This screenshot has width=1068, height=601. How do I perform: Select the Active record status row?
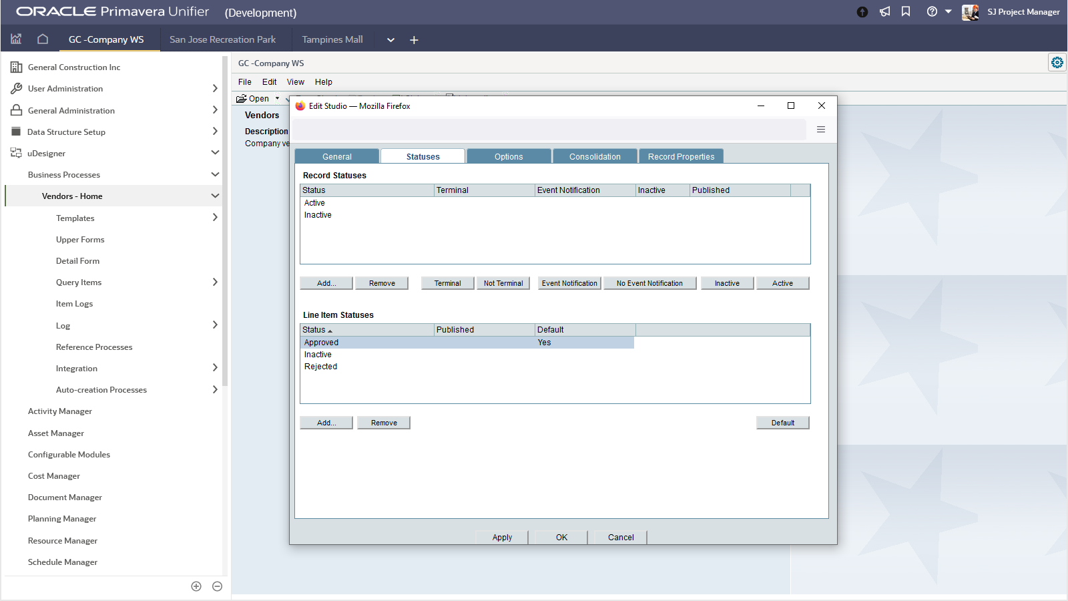point(555,203)
